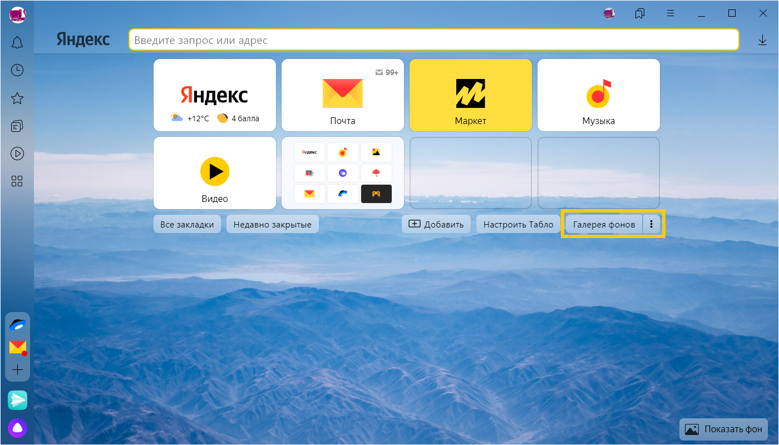Open the services grid icon in sidebar
This screenshot has width=779, height=445.
(x=17, y=181)
